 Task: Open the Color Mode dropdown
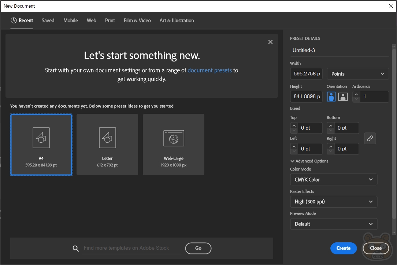click(x=333, y=179)
